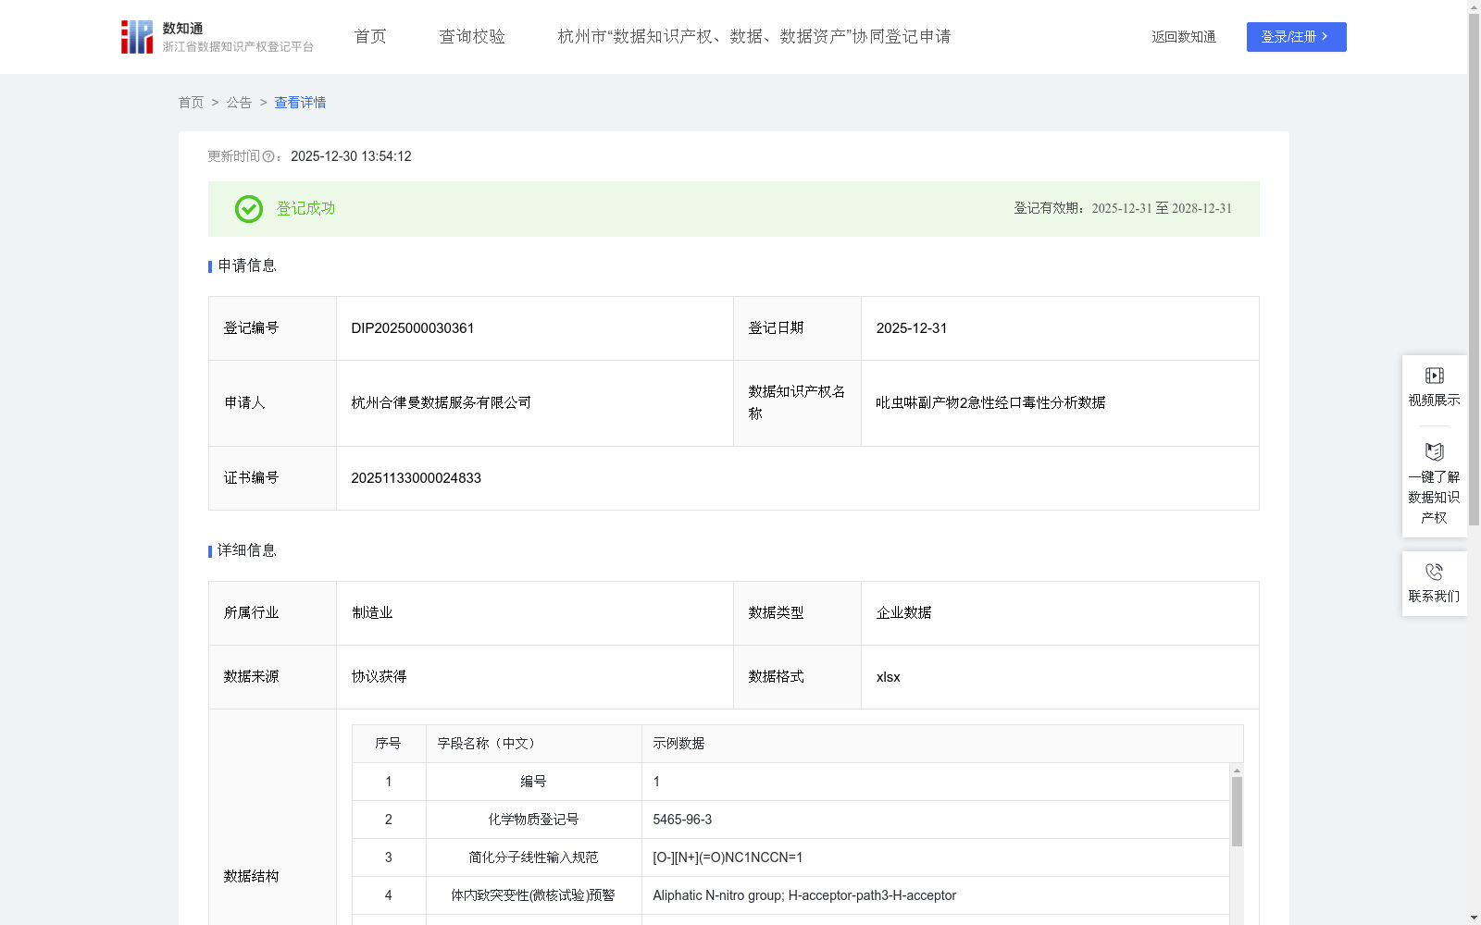Select the registration number DIP2025000030361

(x=413, y=328)
